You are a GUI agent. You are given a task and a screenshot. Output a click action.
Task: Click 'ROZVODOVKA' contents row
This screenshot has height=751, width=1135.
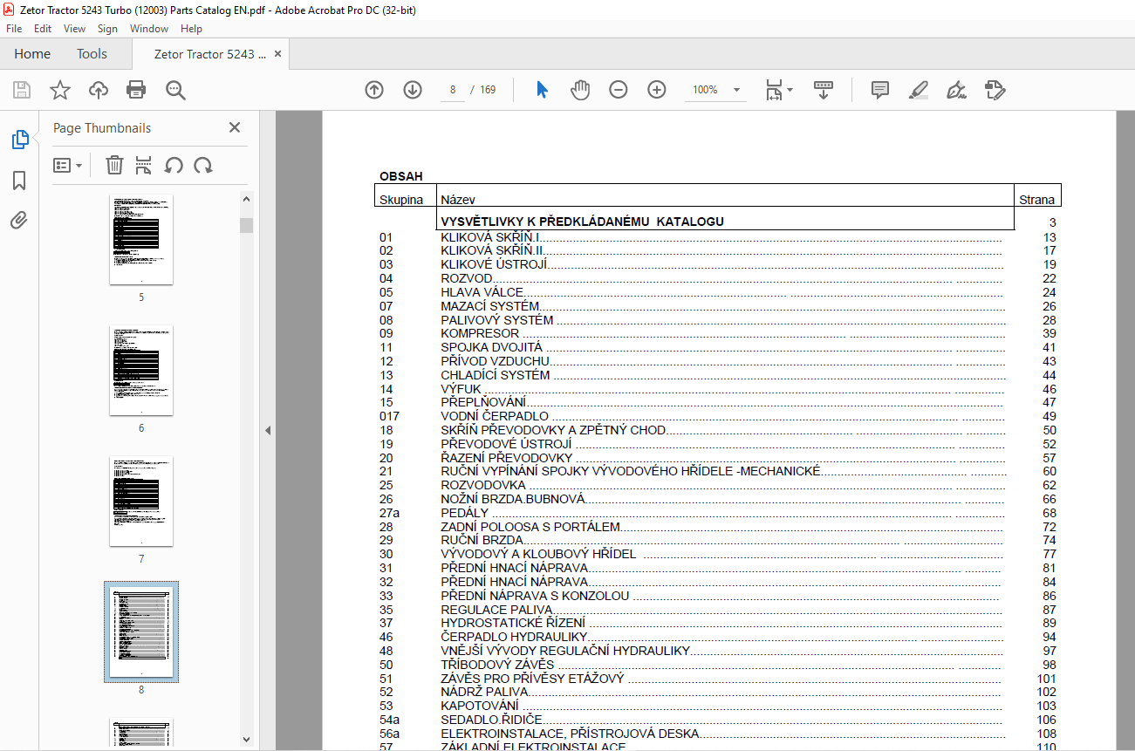(717, 486)
